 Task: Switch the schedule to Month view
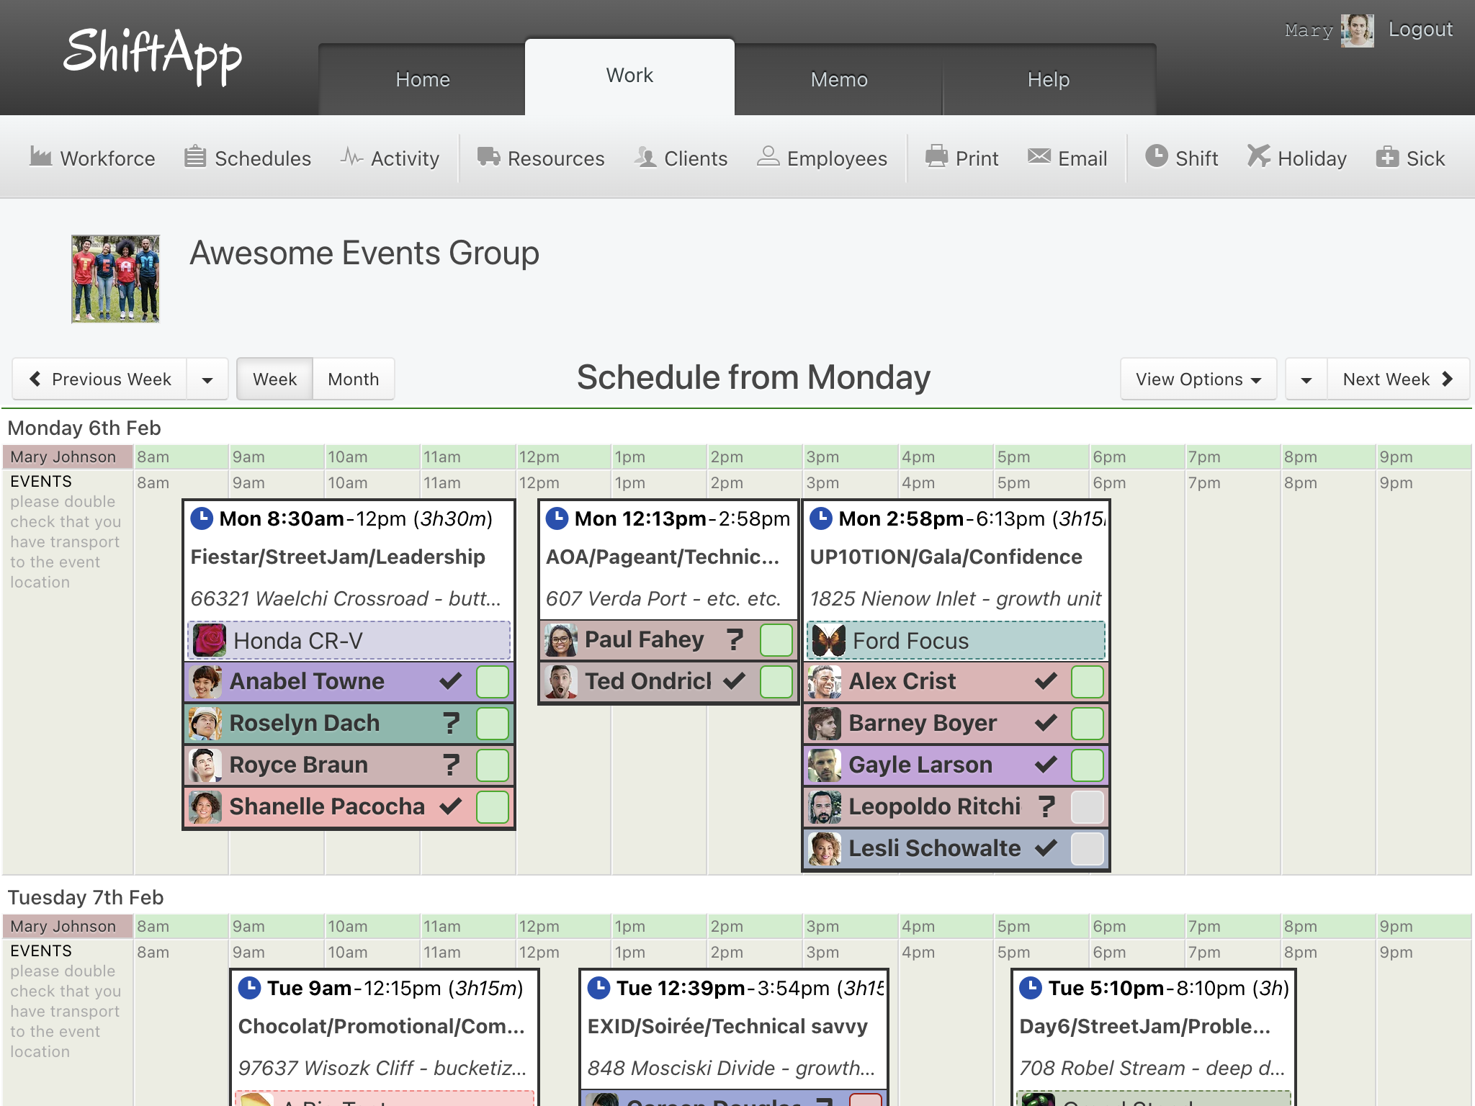click(x=353, y=379)
